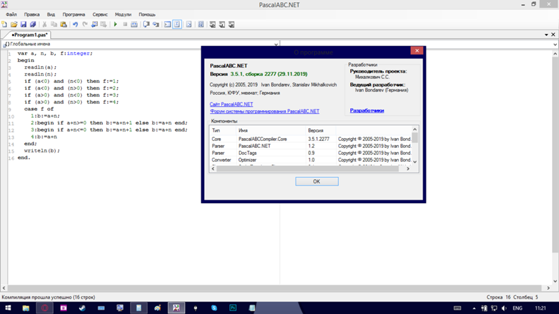Click the Save file floppy icon

tap(23, 24)
